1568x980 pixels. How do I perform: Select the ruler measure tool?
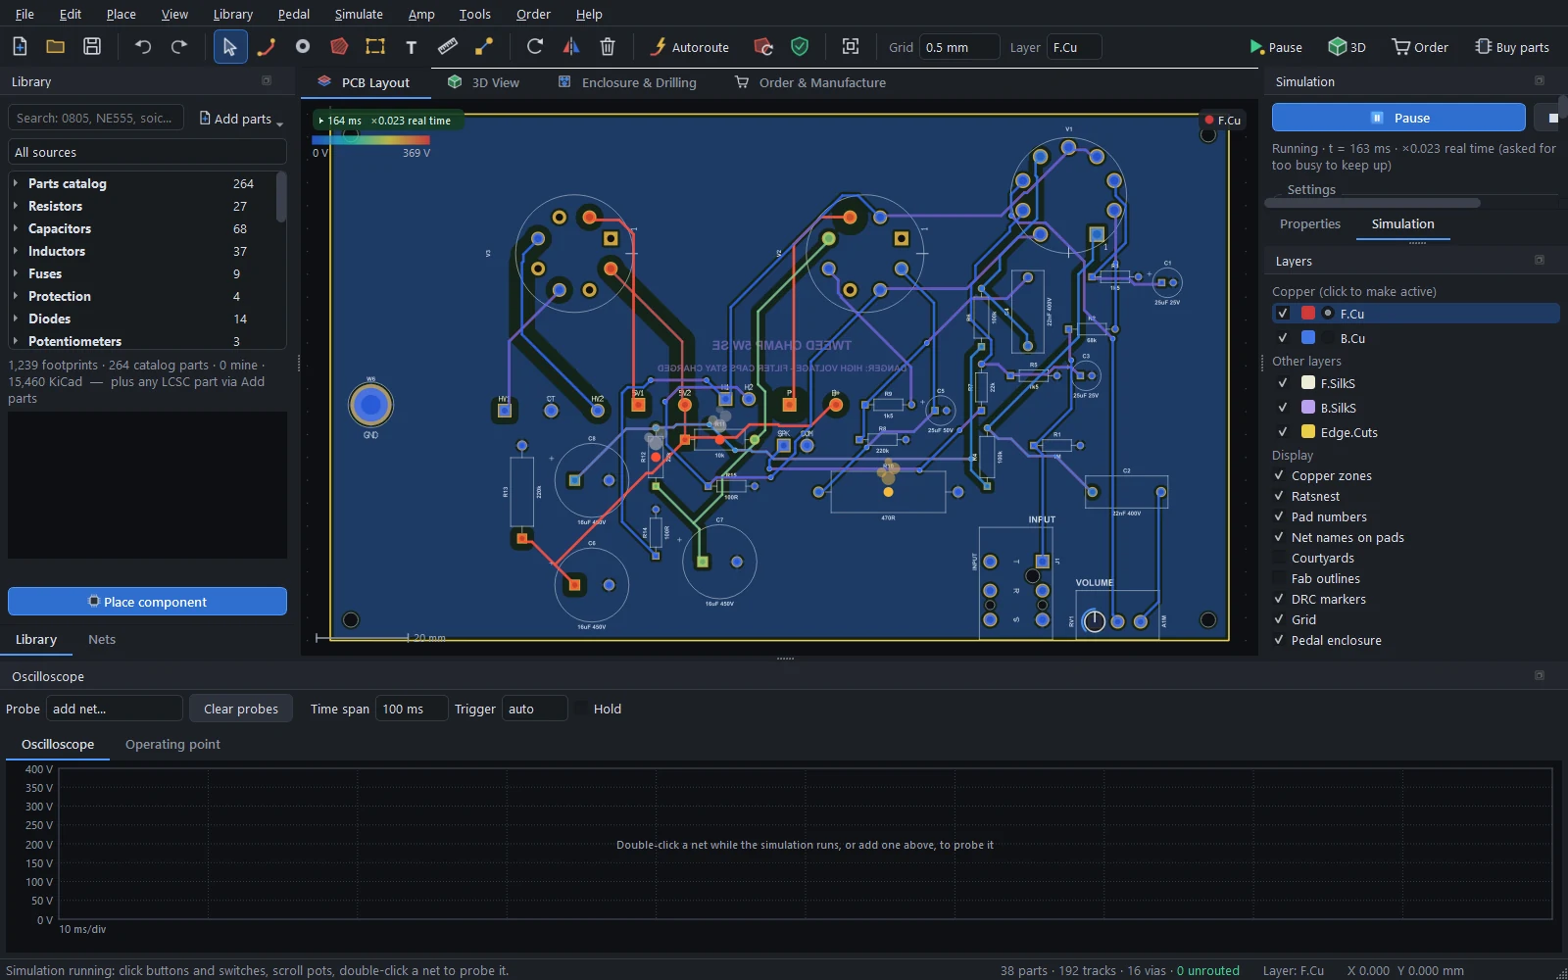[448, 46]
